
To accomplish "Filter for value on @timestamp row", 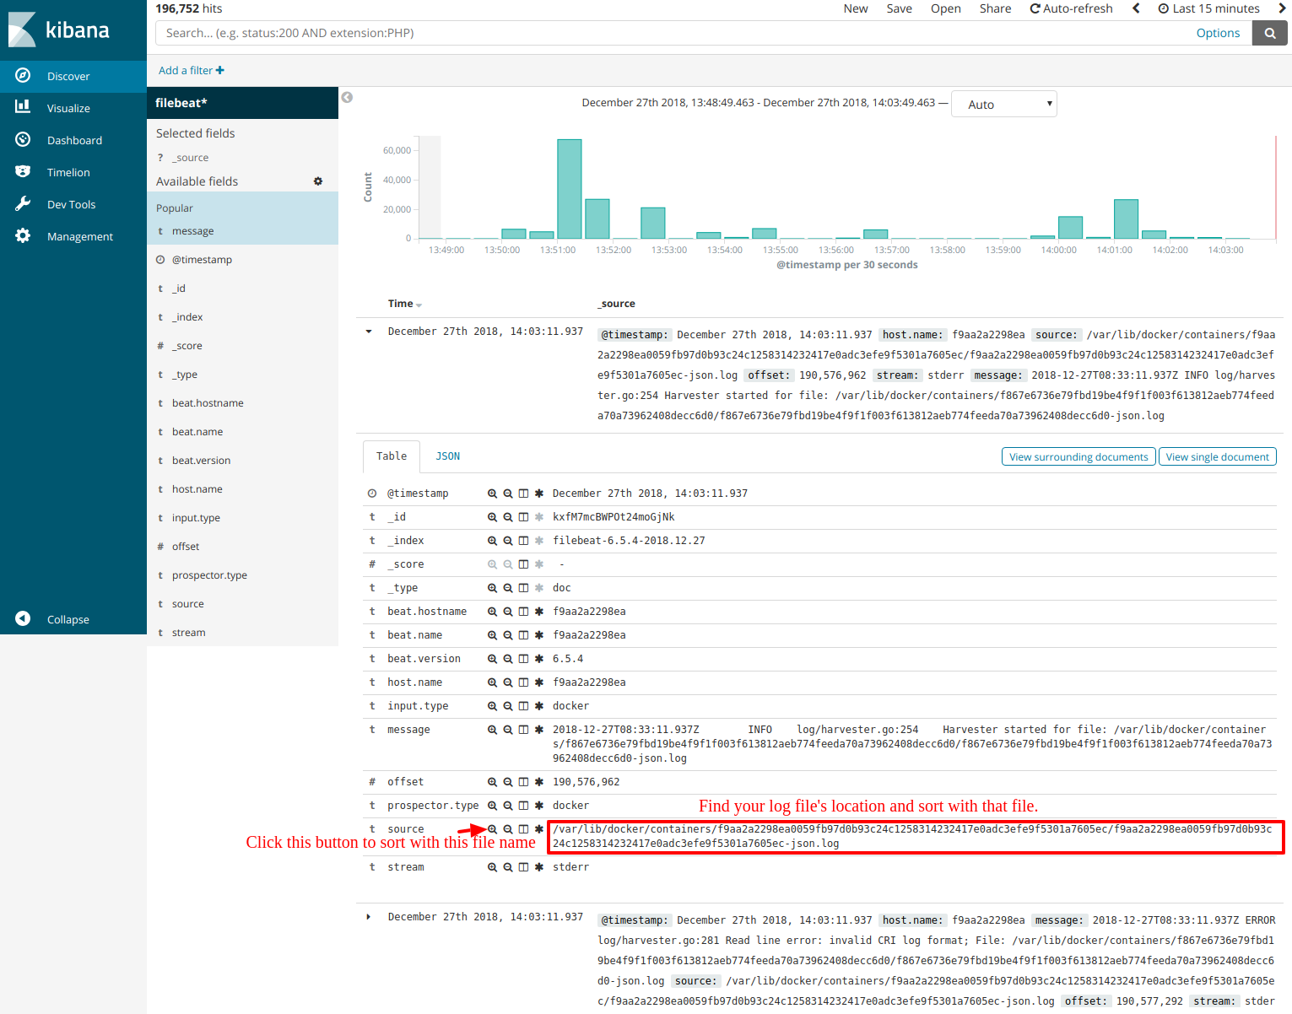I will [x=492, y=494].
